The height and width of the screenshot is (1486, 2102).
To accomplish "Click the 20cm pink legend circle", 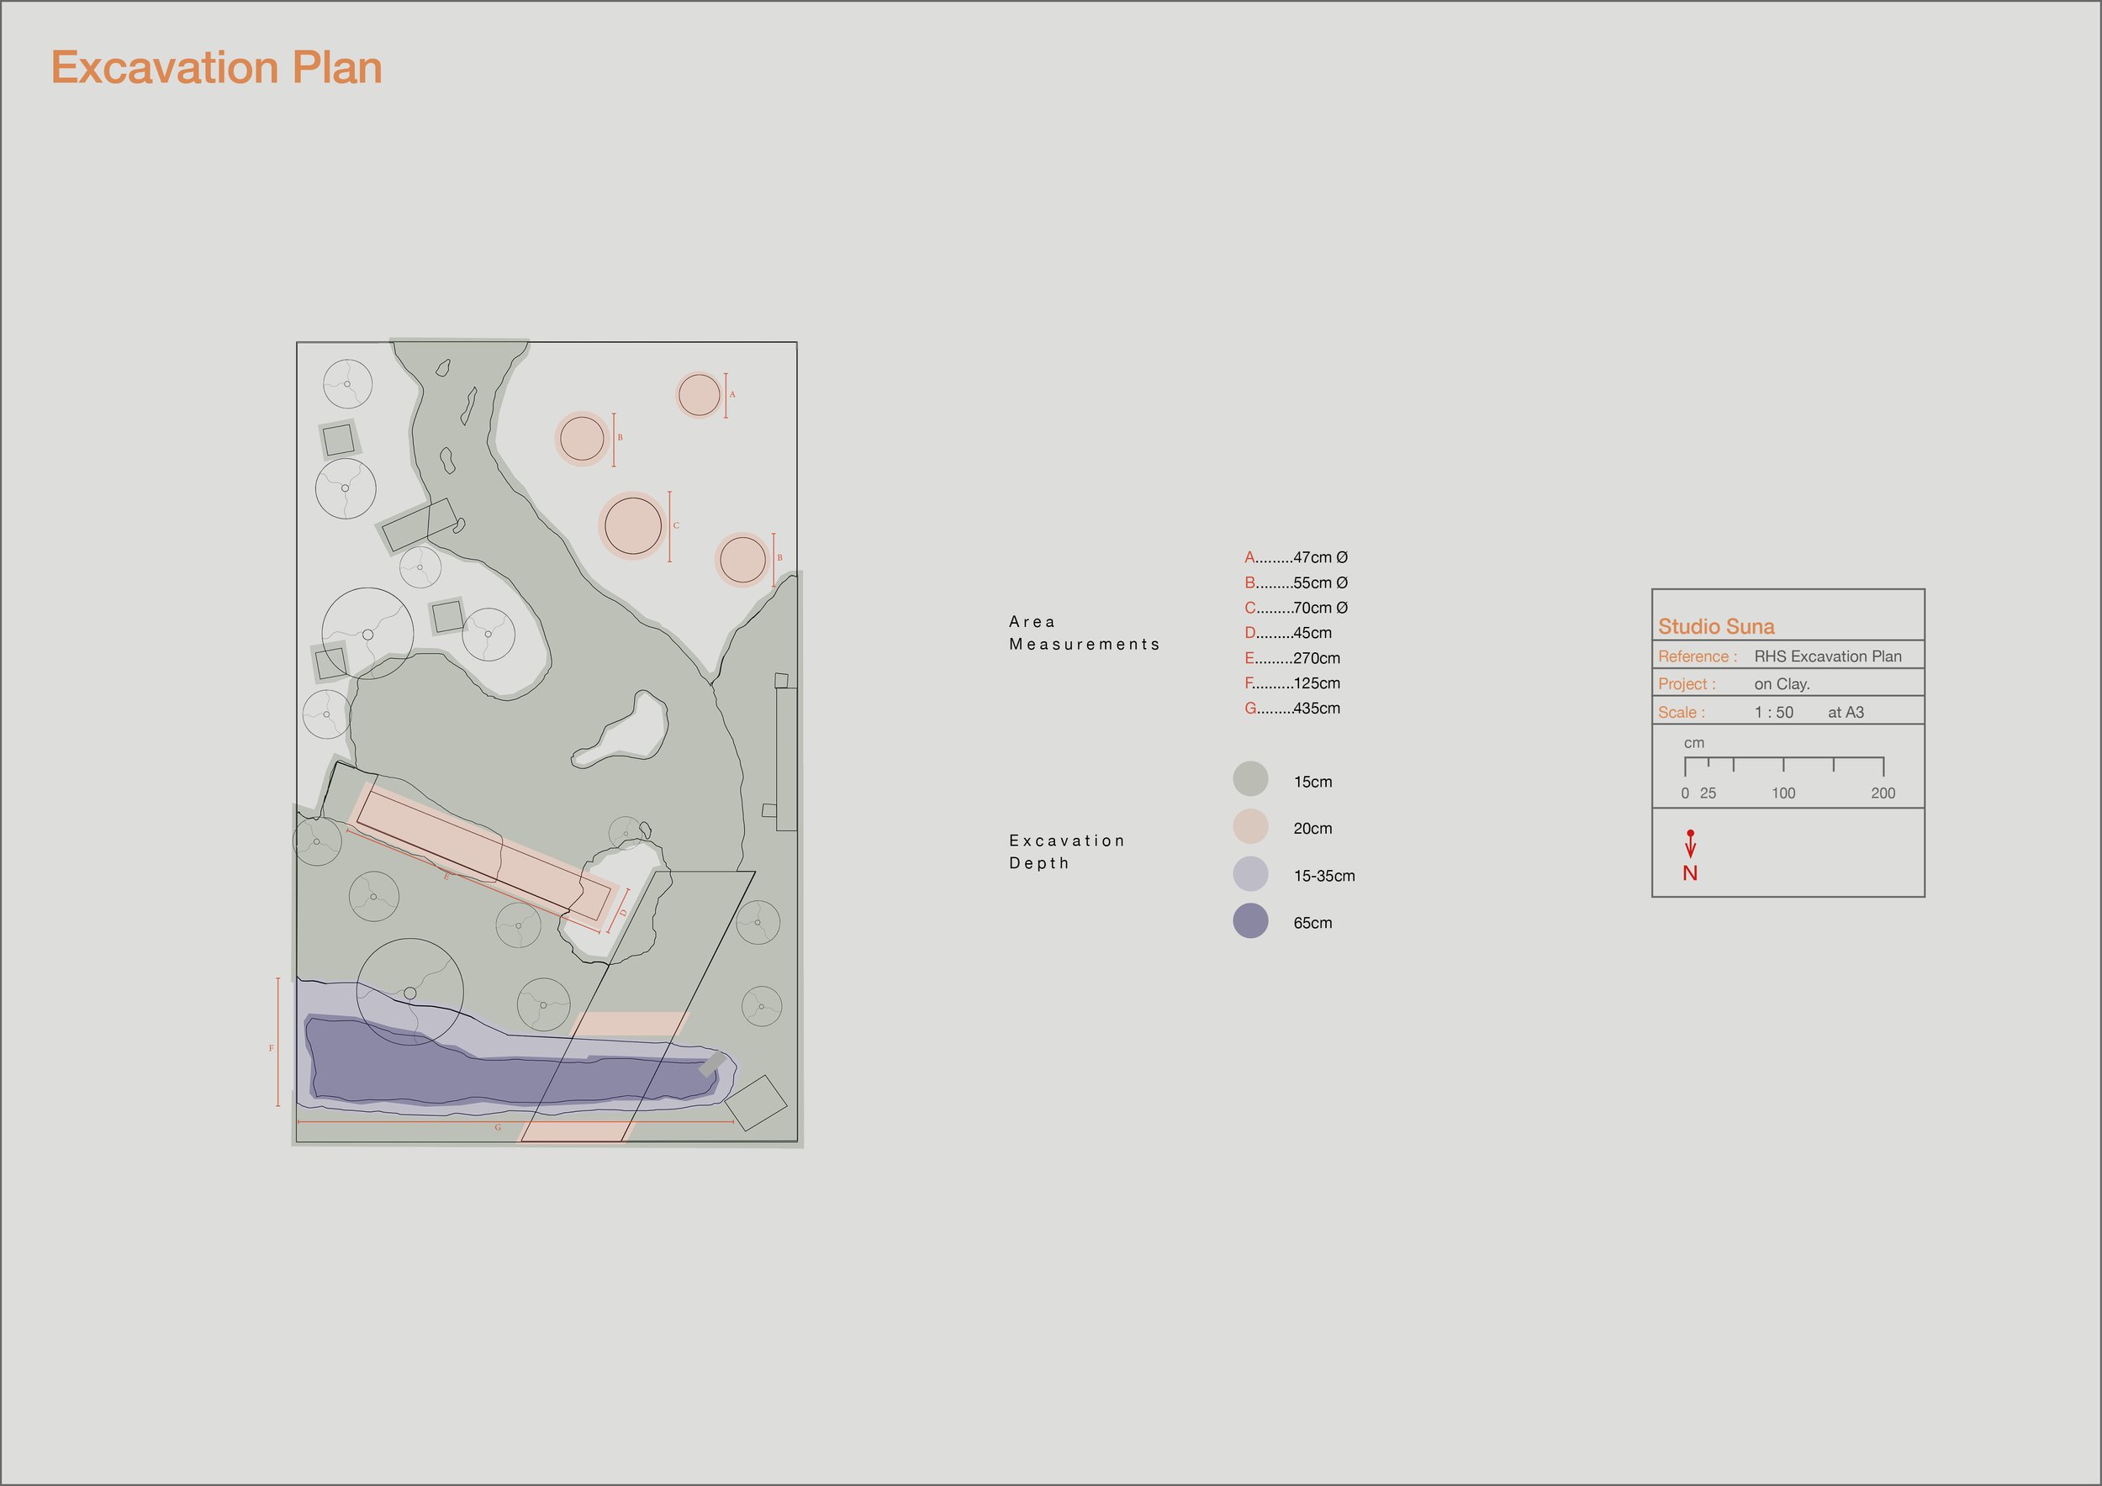I will click(x=1249, y=826).
